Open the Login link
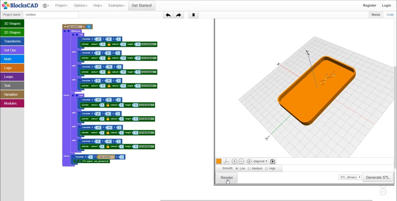This screenshot has height=201, width=397. pyautogui.click(x=386, y=6)
